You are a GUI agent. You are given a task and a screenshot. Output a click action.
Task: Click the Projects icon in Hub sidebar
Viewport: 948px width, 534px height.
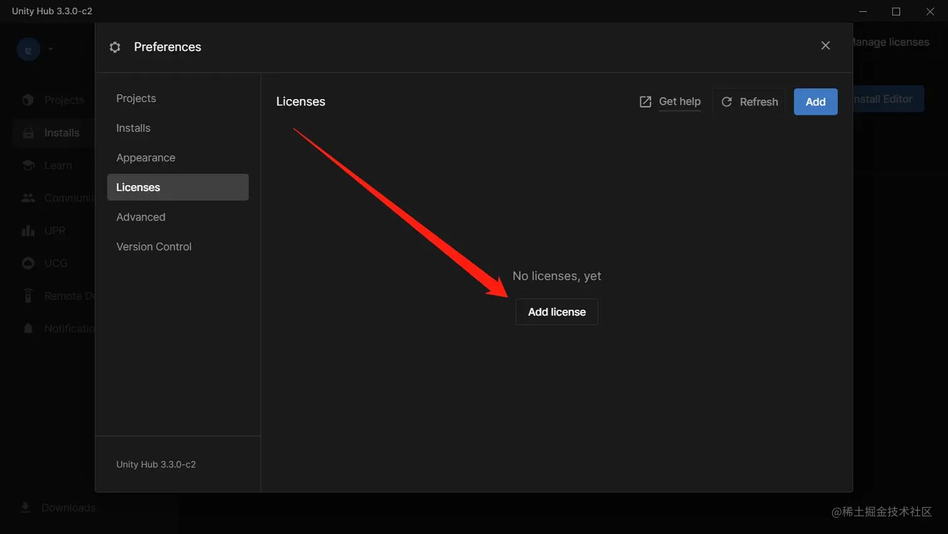point(28,100)
